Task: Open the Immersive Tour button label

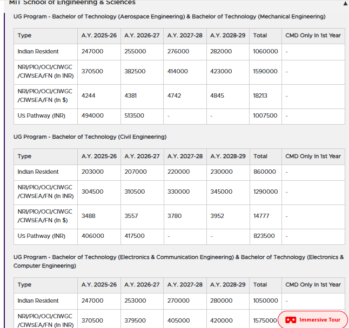Action: tap(320, 320)
